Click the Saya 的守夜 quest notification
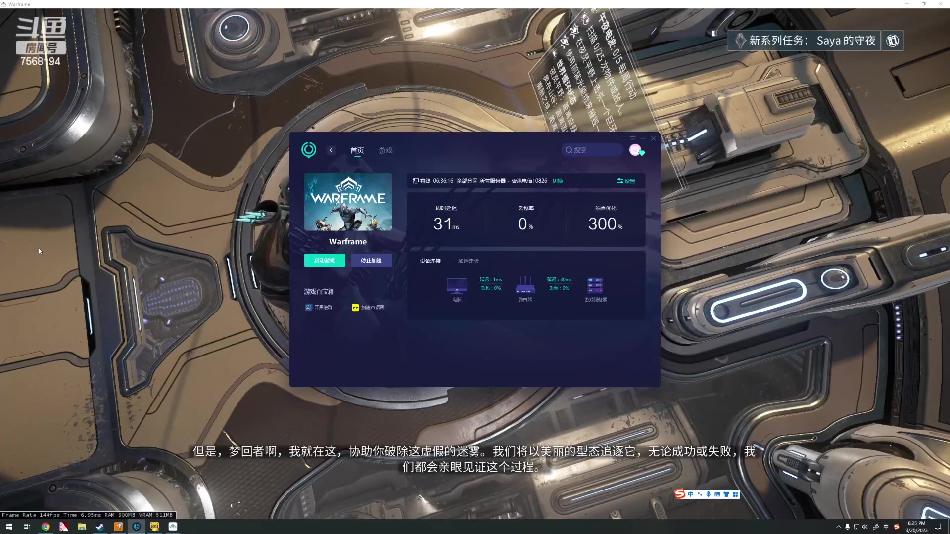This screenshot has width=950, height=534. 805,41
